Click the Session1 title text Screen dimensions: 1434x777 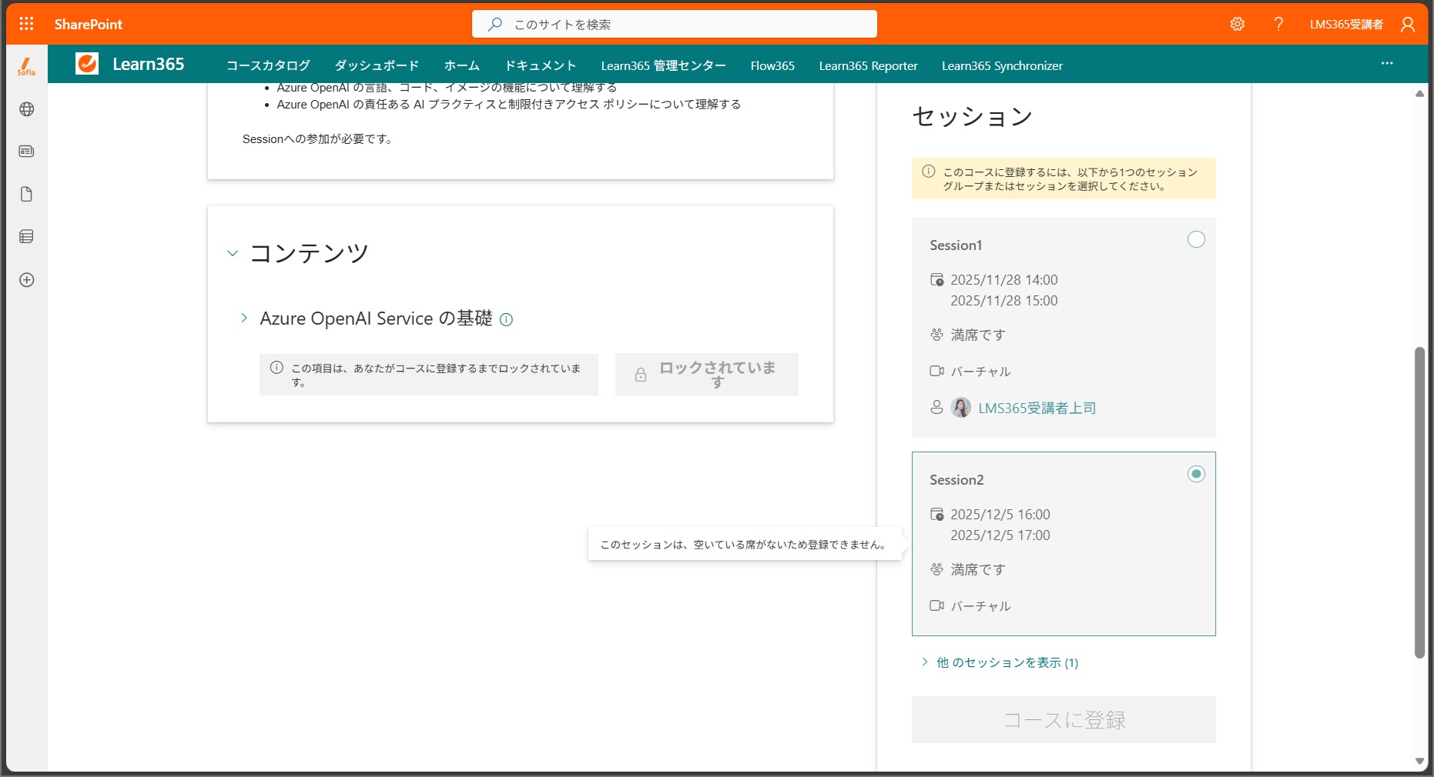coord(956,245)
